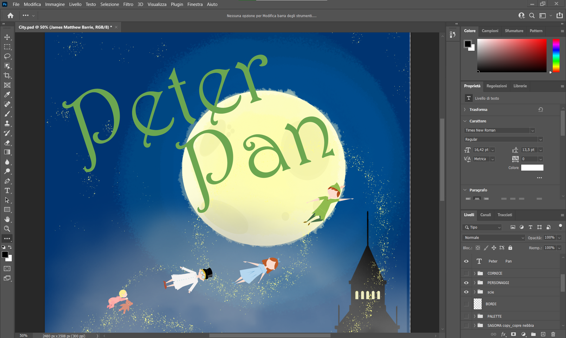Open the font size 16,42 pt dropdown
The width and height of the screenshot is (566, 338).
tap(492, 150)
